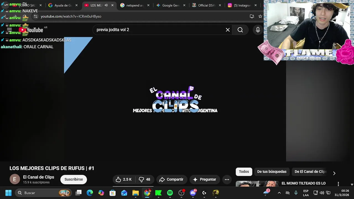Image resolution: width=354 pixels, height=199 pixels.
Task: Open the microphone tray icon
Action: (296, 193)
